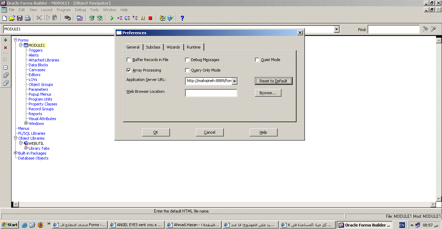442x230 pixels.
Task: Open the yellow folder icon in toolbar
Action: click(12, 18)
